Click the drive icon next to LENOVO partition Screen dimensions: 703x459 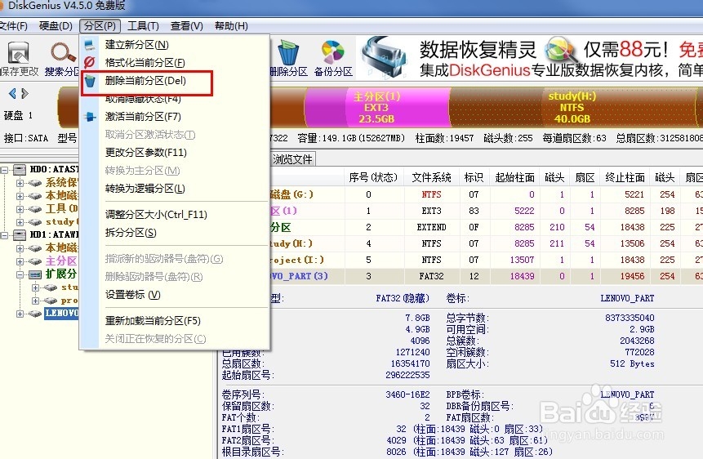click(35, 313)
